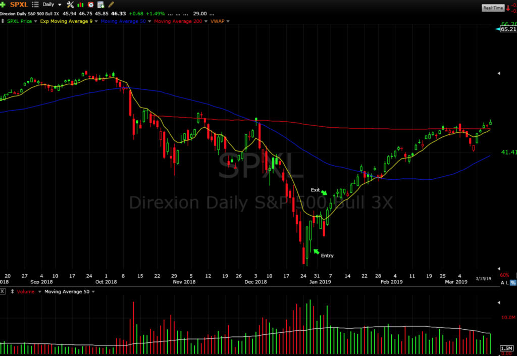The image size is (517, 356).
Task: Click the red down-arrow indicator near Real-Time
Action: click(x=508, y=8)
